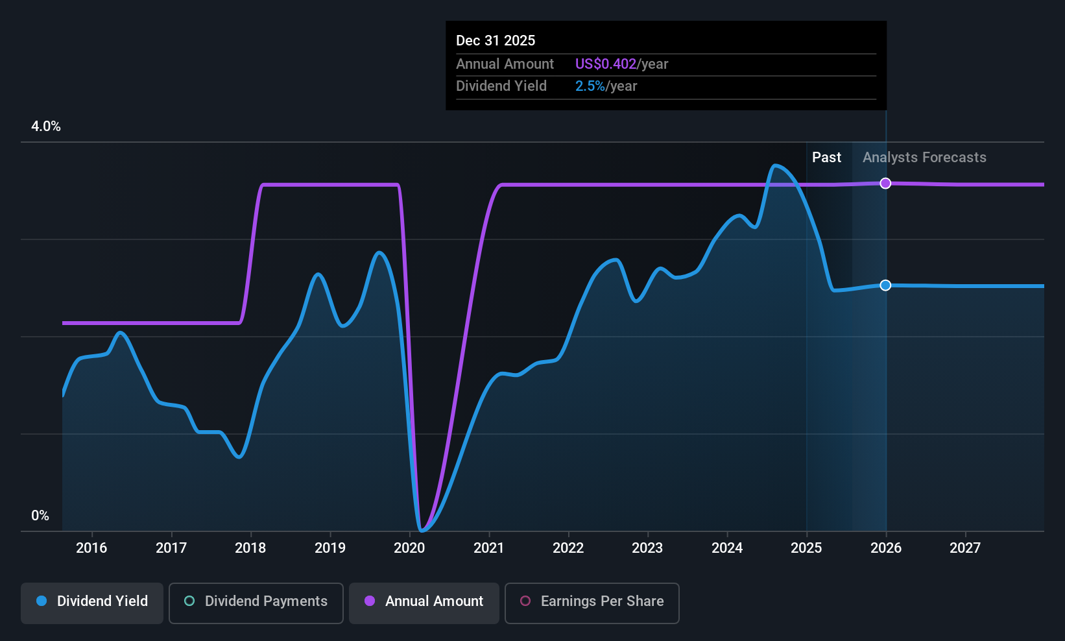Viewport: 1065px width, 641px height.
Task: Enable the Dividend Payments series
Action: click(256, 603)
